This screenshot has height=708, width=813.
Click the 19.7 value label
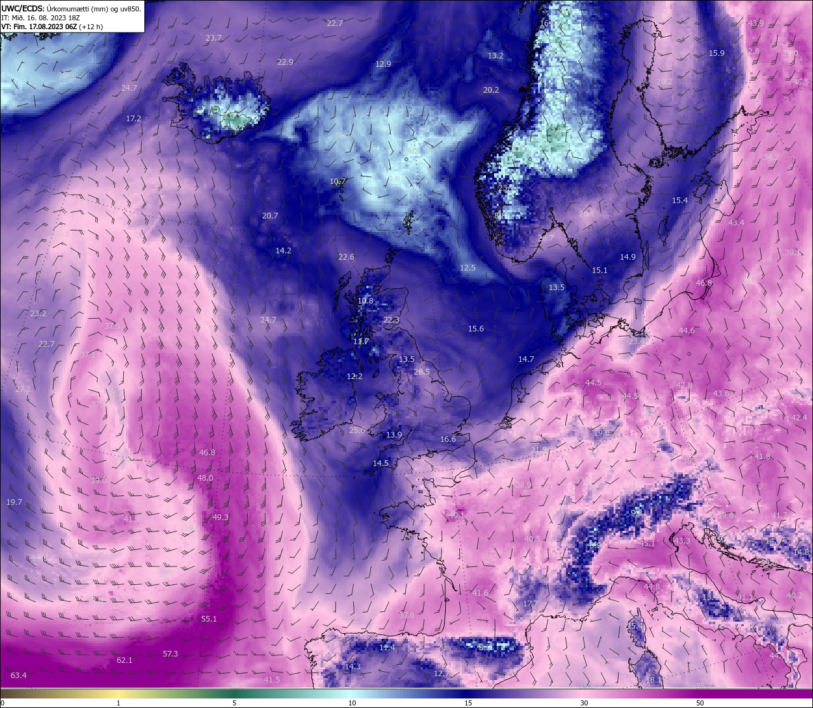[x=14, y=502]
